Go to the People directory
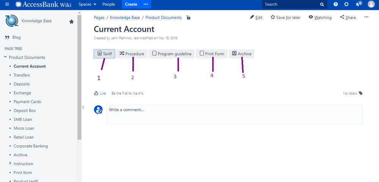 click(109, 4)
